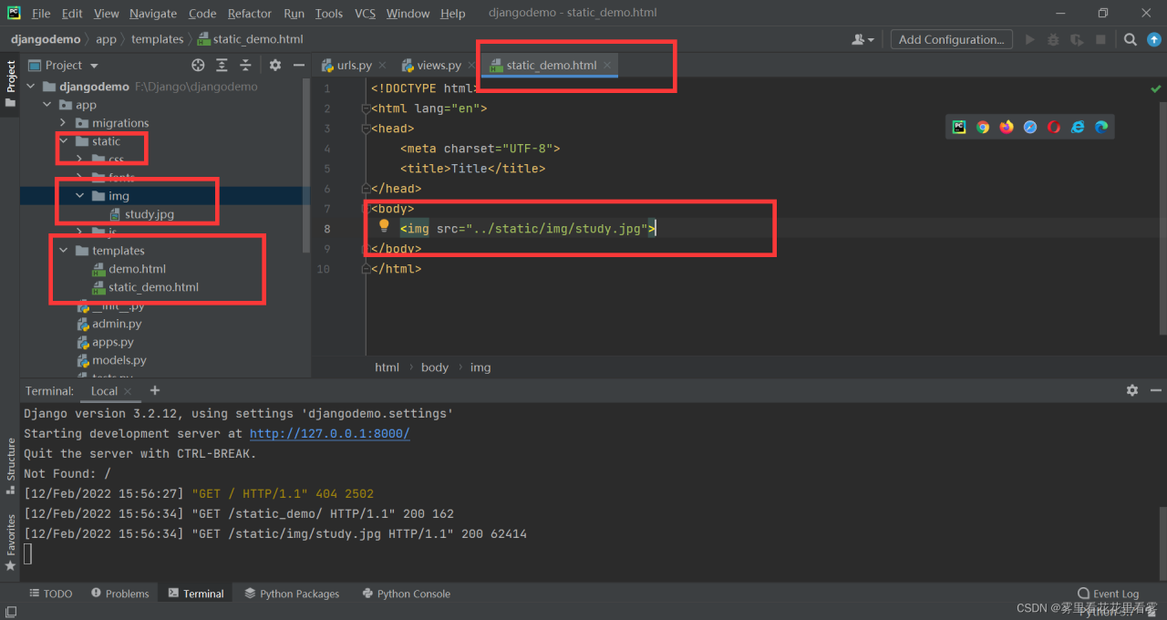Click the Add Configuration button
The height and width of the screenshot is (620, 1167).
click(951, 39)
